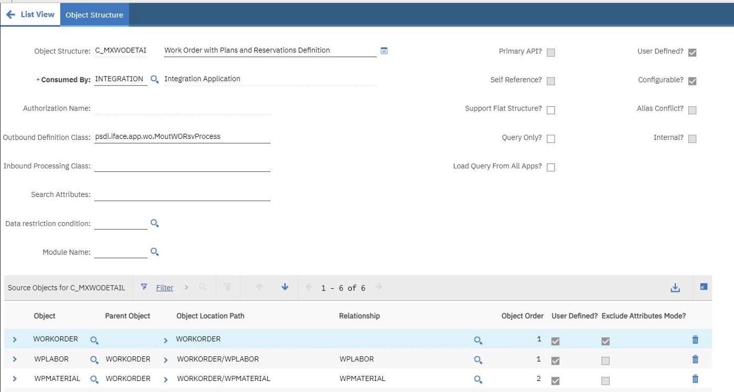The height and width of the screenshot is (392, 734).
Task: Toggle Exclude Attributes Mode for WPMATERIAL
Action: click(606, 381)
